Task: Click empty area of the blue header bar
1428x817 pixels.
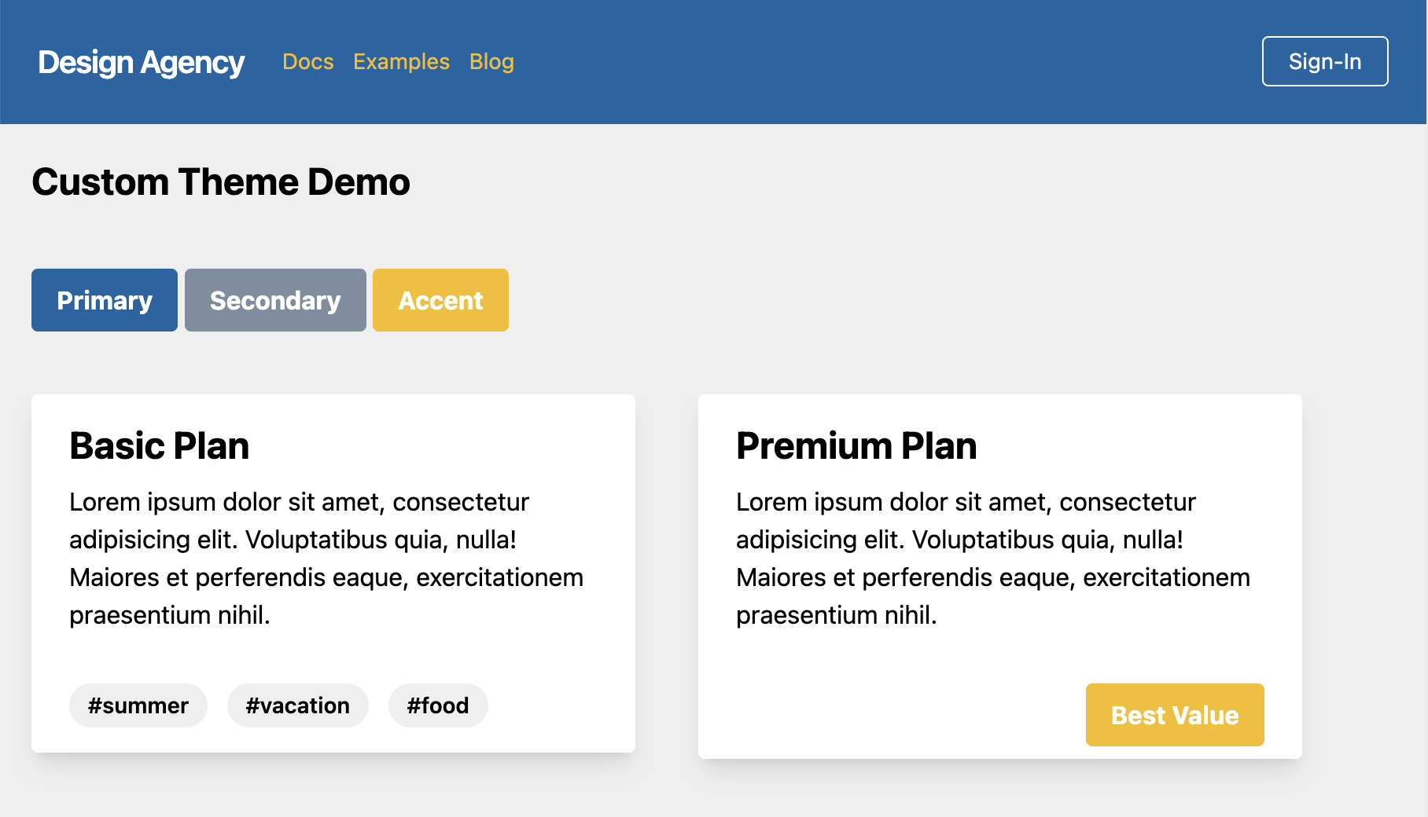Action: [x=865, y=62]
